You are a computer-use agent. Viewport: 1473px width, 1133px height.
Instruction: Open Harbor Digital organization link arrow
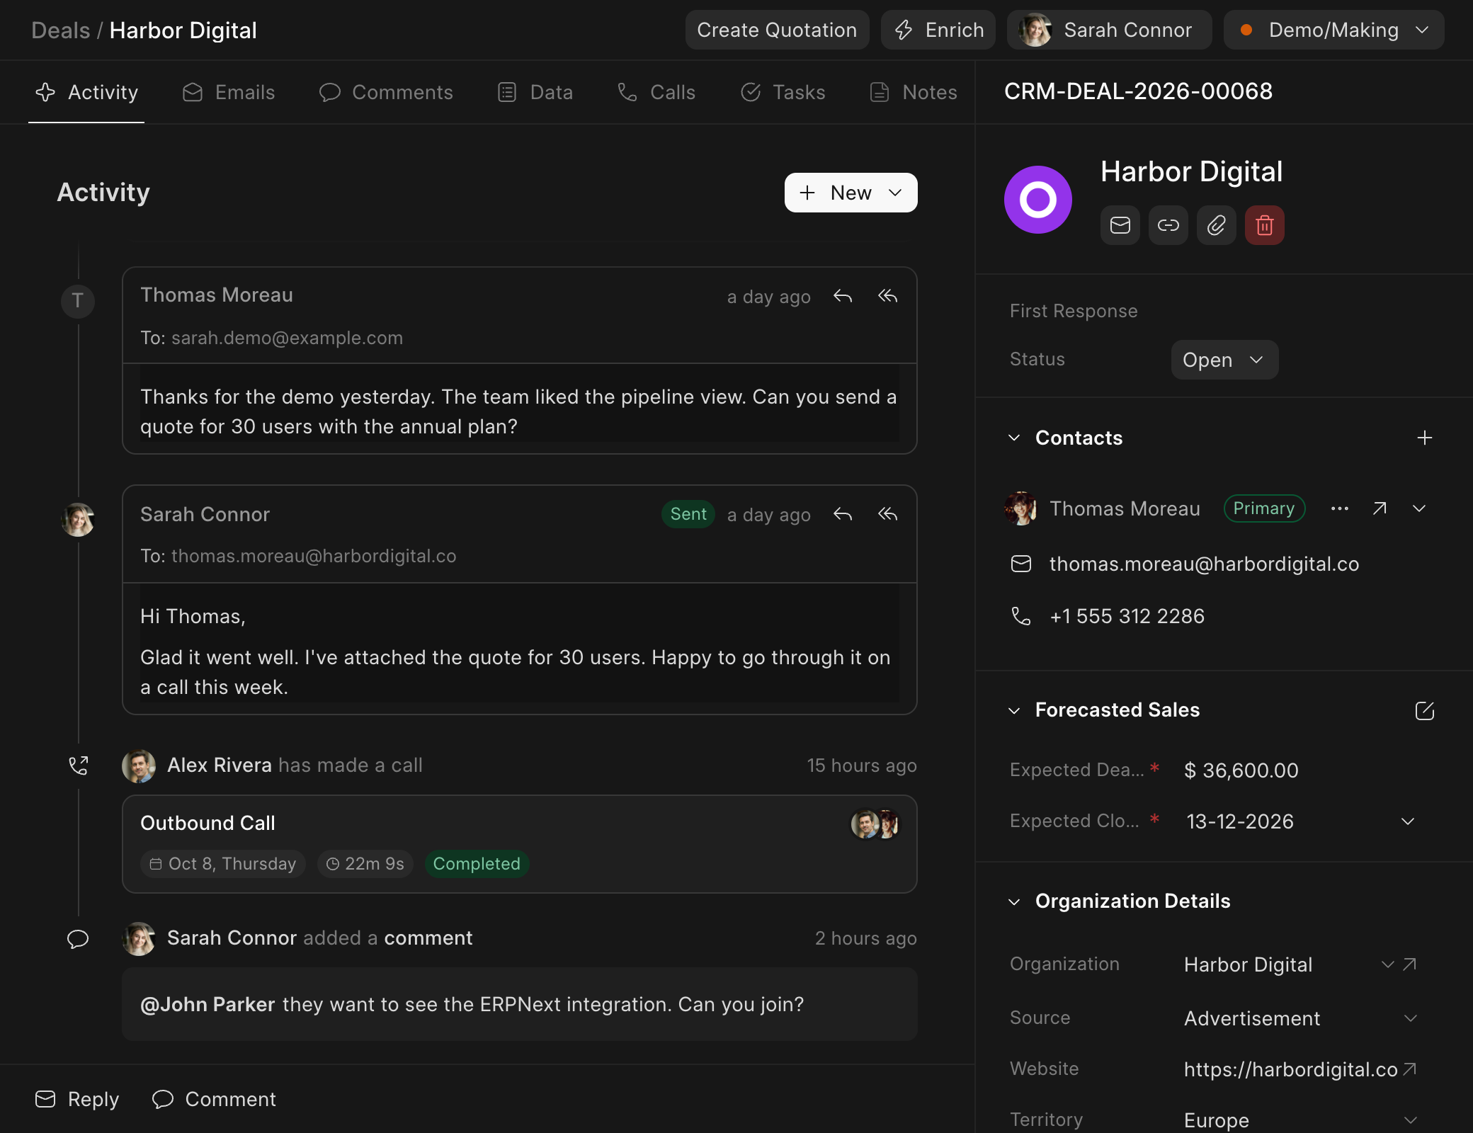pos(1410,964)
